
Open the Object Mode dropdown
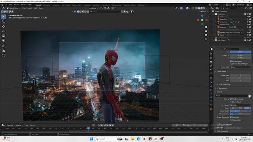point(13,8)
